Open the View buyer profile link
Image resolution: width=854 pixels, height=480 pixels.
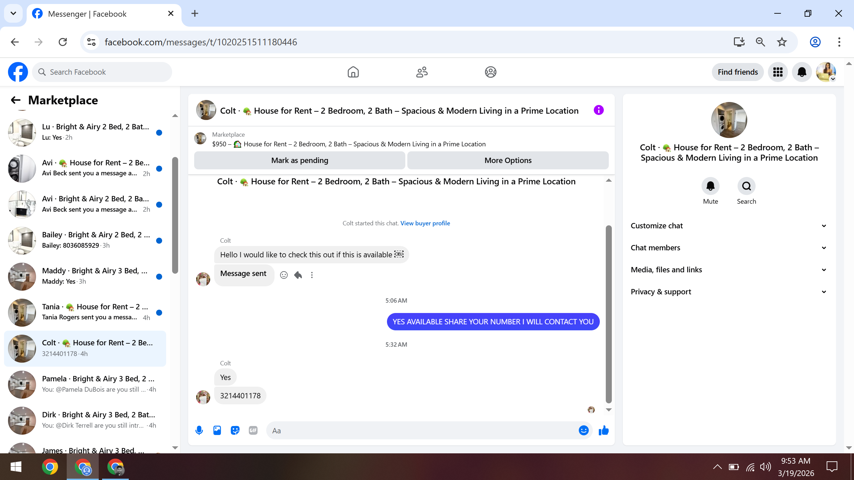(425, 223)
